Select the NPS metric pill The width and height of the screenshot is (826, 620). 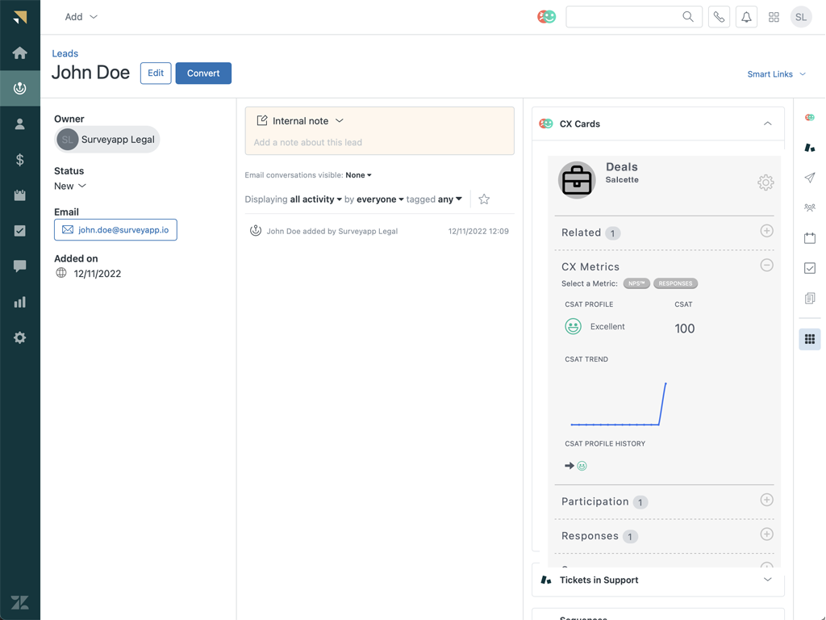[x=636, y=283]
